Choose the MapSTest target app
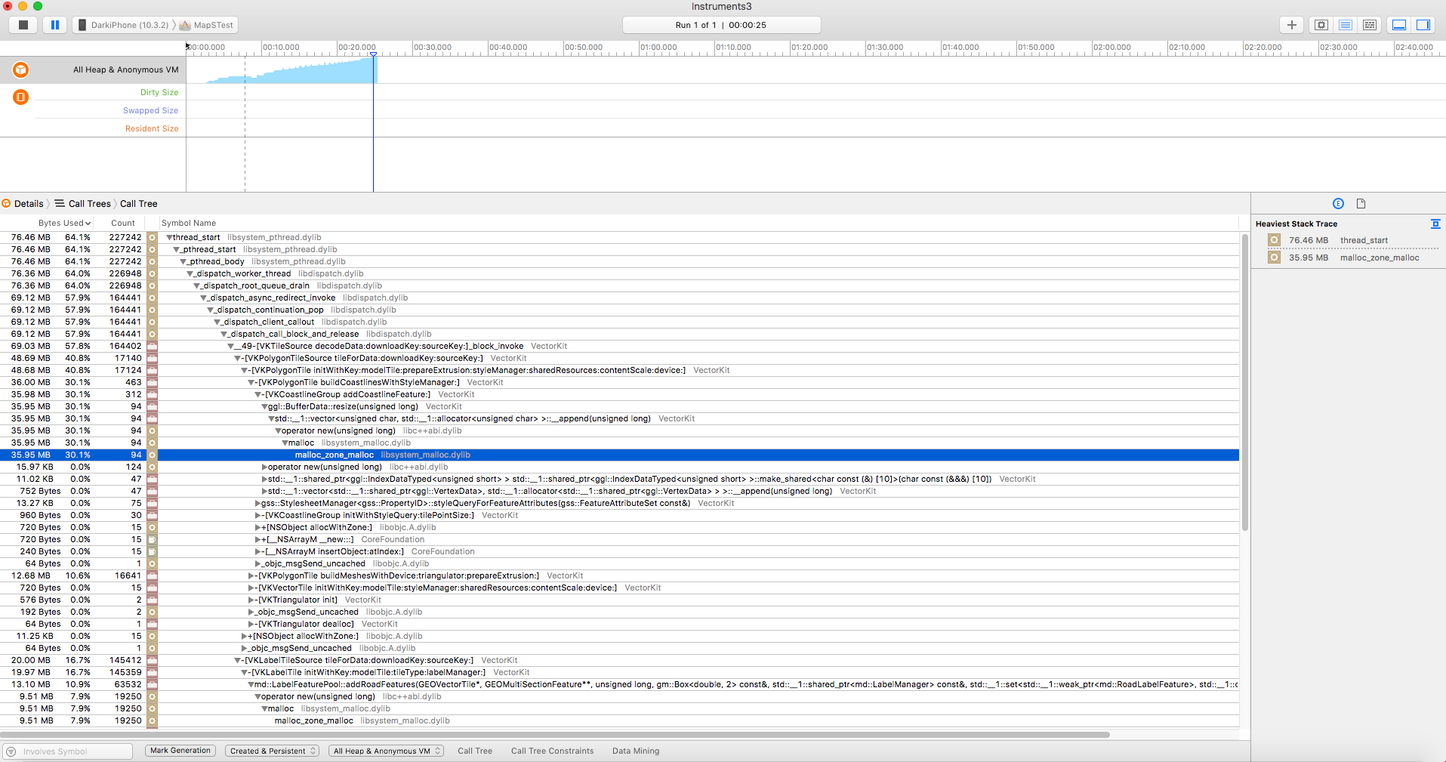 (207, 25)
